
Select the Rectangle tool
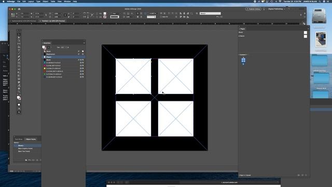(x=19, y=66)
